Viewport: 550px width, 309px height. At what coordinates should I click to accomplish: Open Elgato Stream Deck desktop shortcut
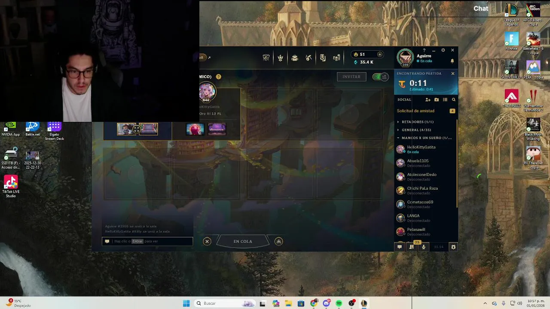click(54, 131)
